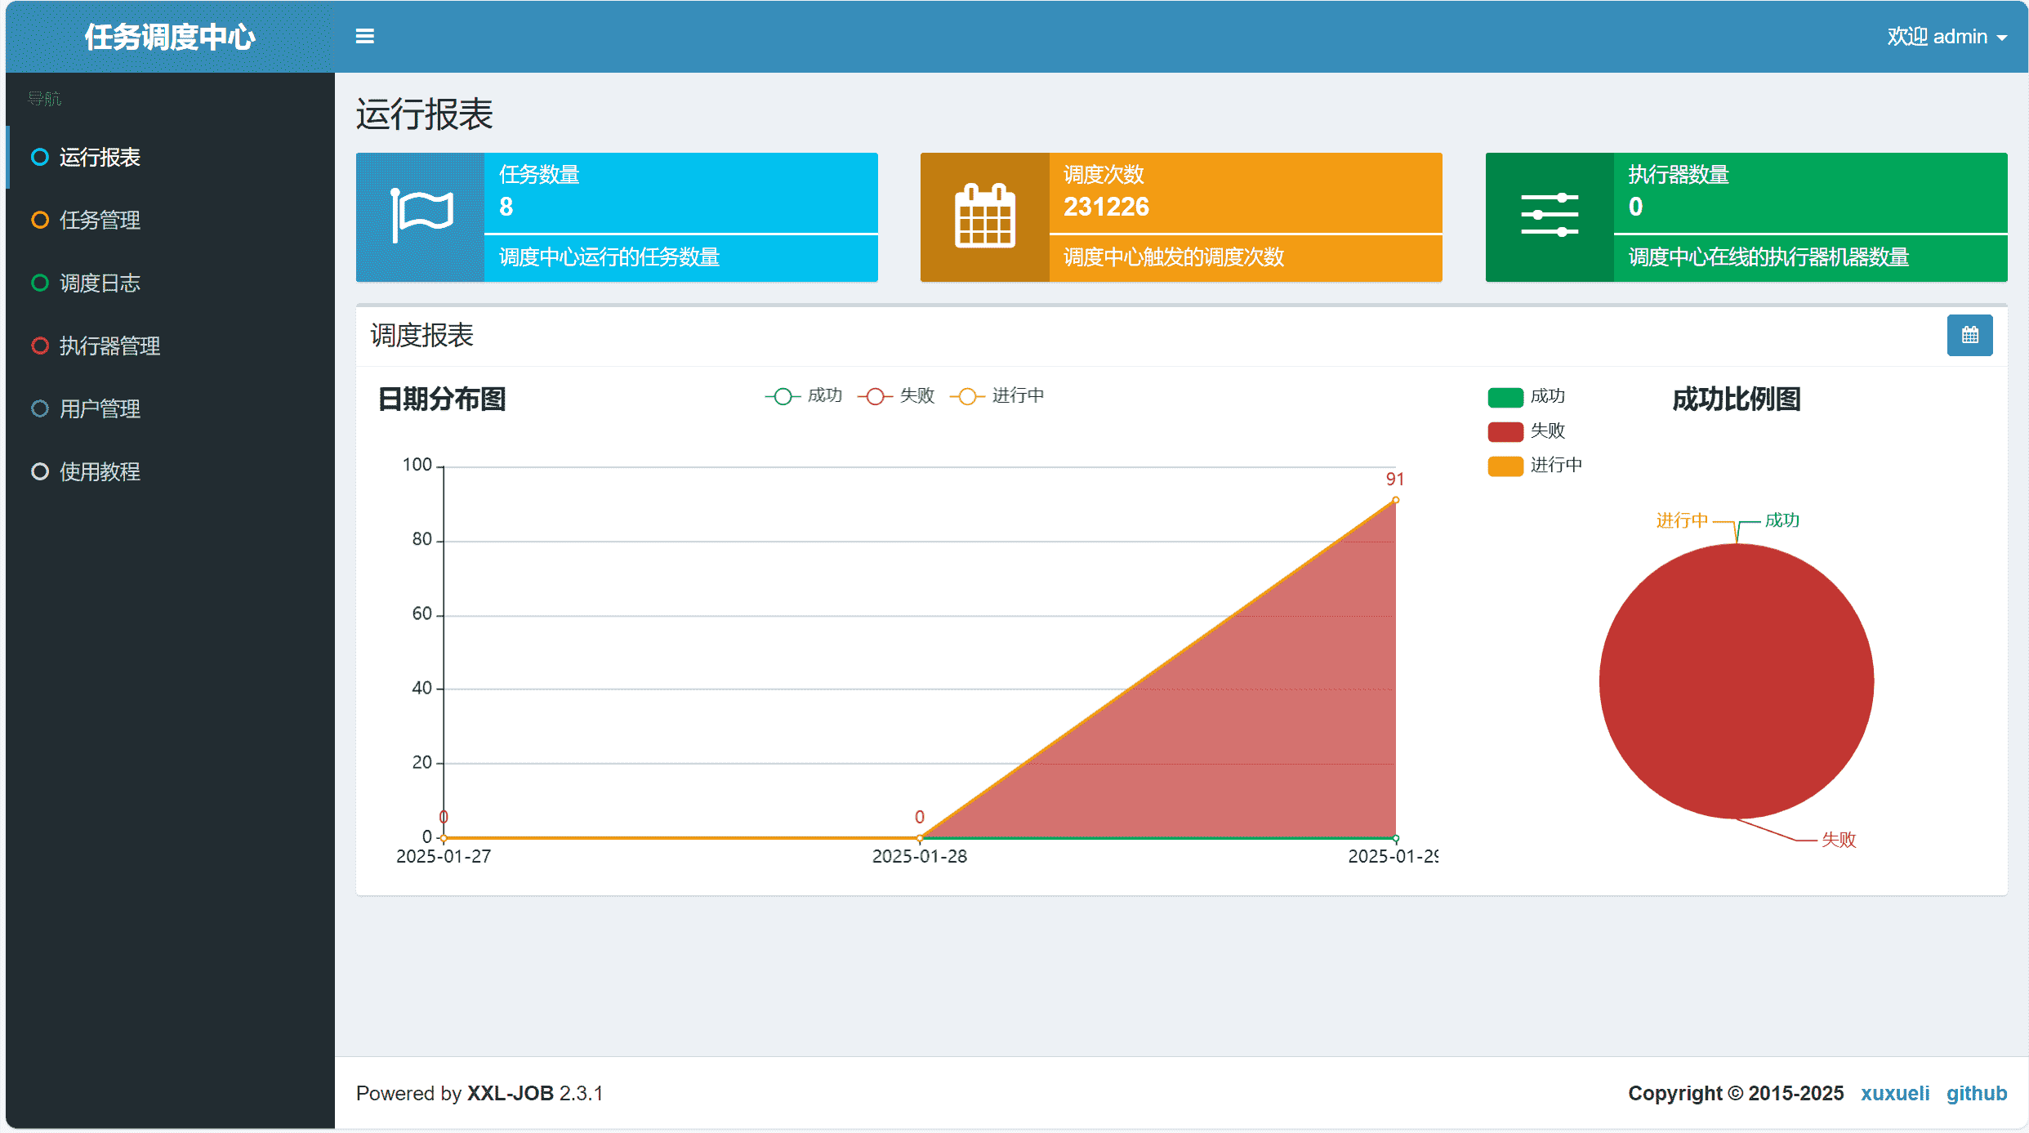The width and height of the screenshot is (2029, 1133).
Task: Click calendar icon on trigger count card
Action: coord(984,216)
